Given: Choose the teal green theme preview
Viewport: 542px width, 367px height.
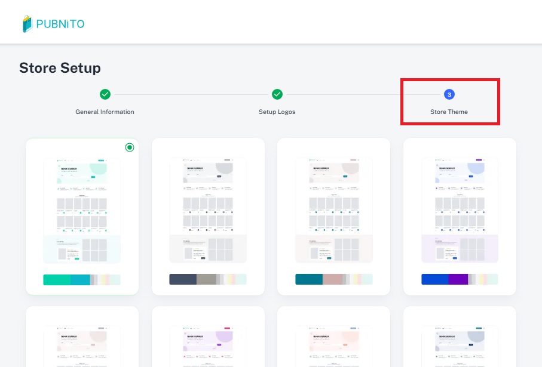Looking at the screenshot, I should click(x=82, y=210).
